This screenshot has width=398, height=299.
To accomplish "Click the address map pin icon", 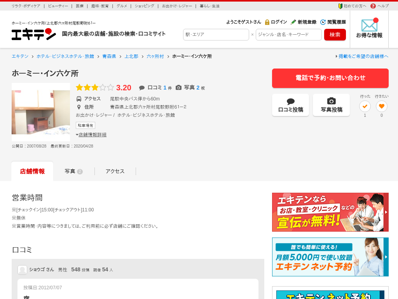I will [79, 107].
